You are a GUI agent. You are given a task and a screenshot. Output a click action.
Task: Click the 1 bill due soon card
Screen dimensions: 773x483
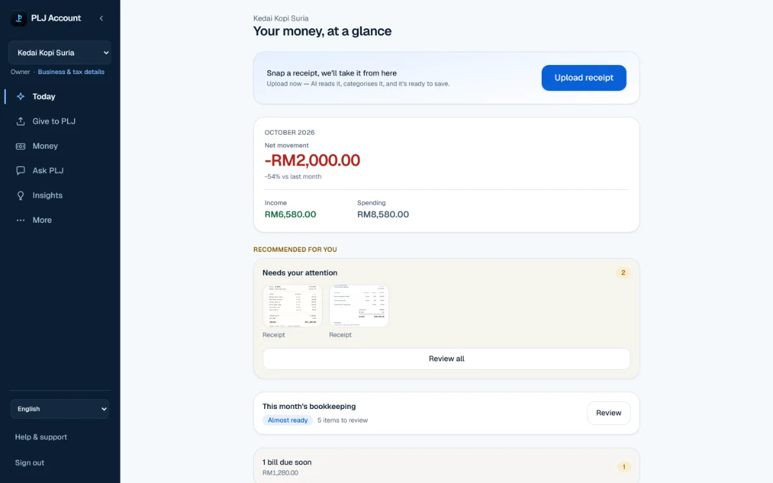coord(446,466)
